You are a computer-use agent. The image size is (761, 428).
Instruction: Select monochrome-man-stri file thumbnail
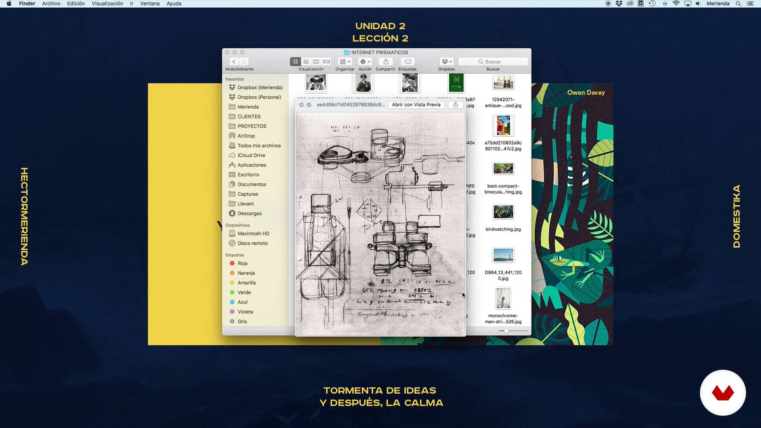pyautogui.click(x=503, y=298)
